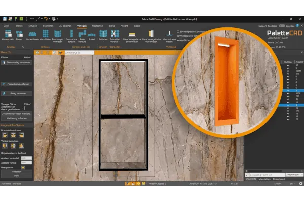Click Geschnittene Fliesen markieren button
This screenshot has width=304, height=202.
17,114
